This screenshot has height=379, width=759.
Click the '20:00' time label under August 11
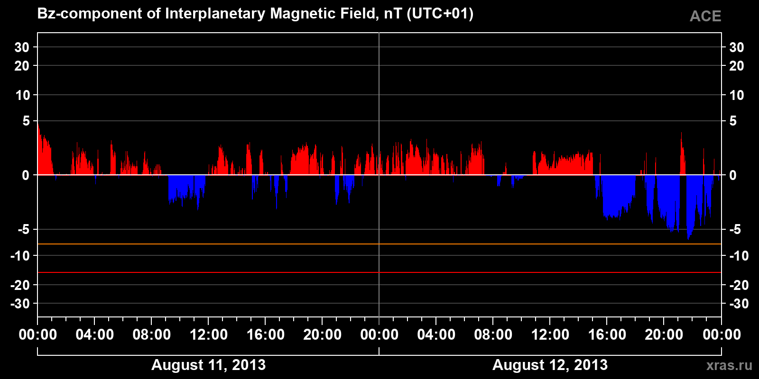tap(323, 335)
